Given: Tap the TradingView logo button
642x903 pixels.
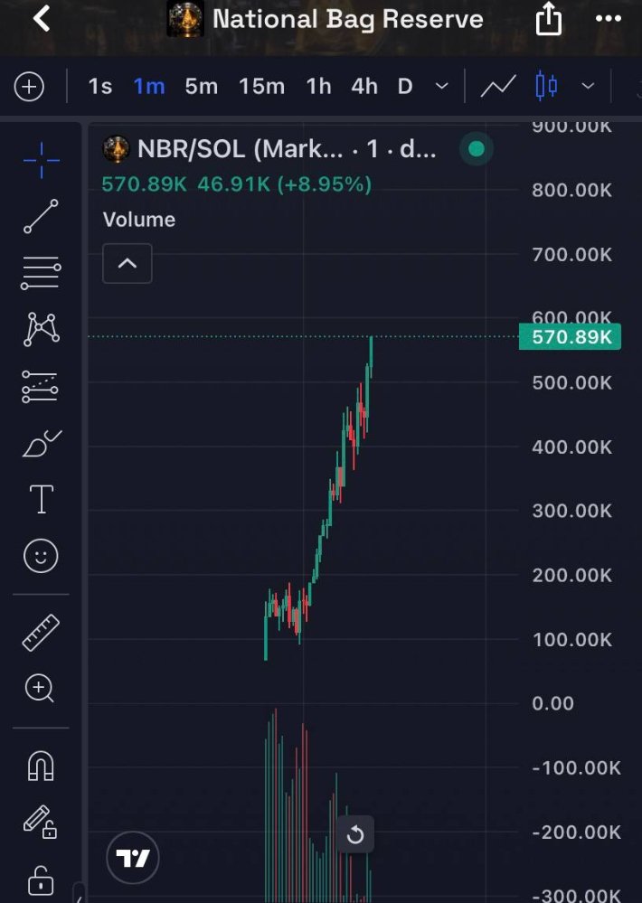Looking at the screenshot, I should point(133,858).
